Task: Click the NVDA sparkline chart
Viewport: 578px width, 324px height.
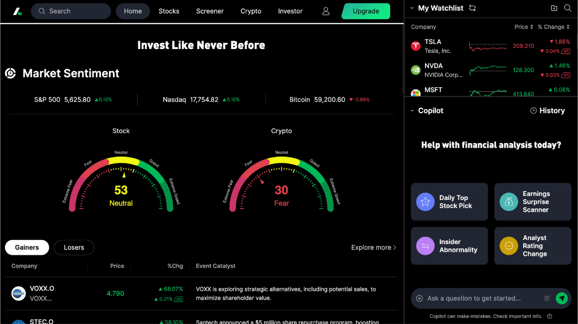Action: tap(488, 69)
